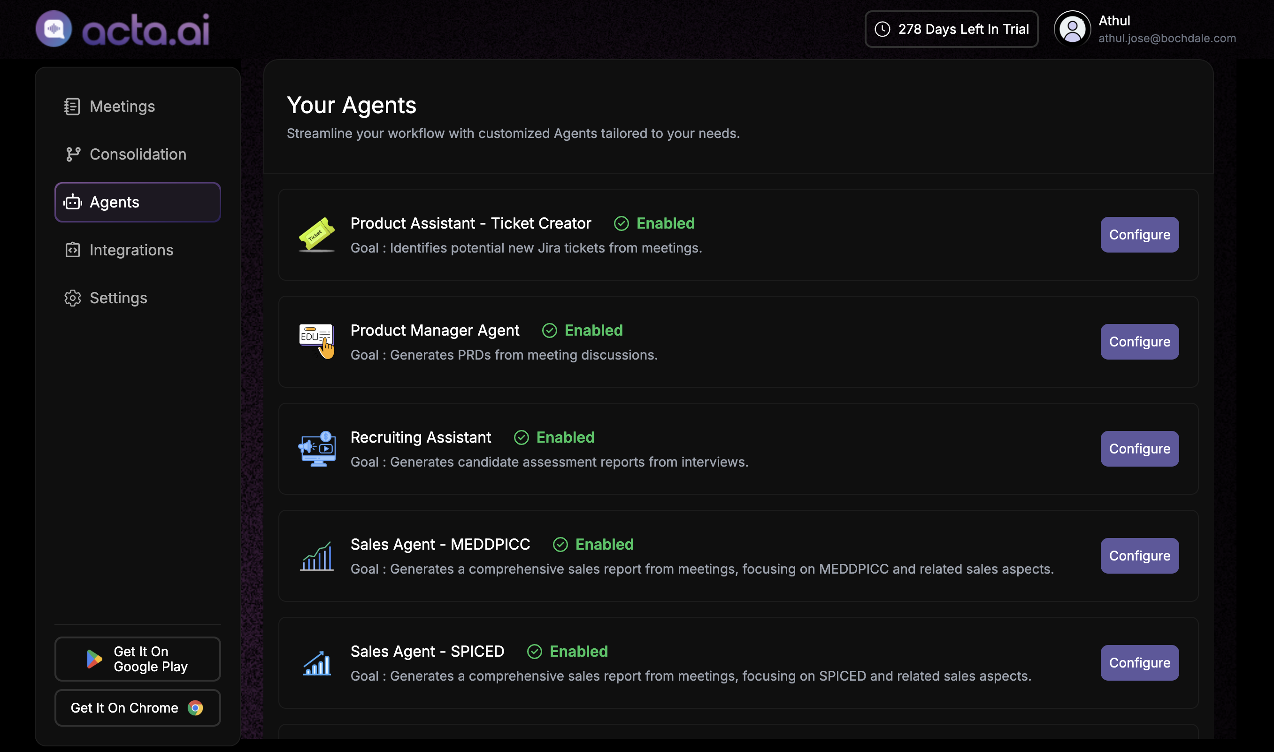Click the Ticket Creator ticket icon
The height and width of the screenshot is (752, 1274).
pyautogui.click(x=317, y=234)
